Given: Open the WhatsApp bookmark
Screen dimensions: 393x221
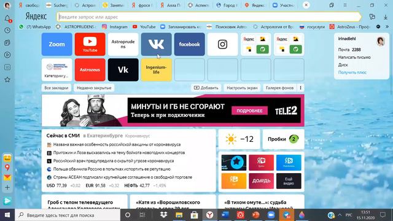Looking at the screenshot, I should pos(35,27).
